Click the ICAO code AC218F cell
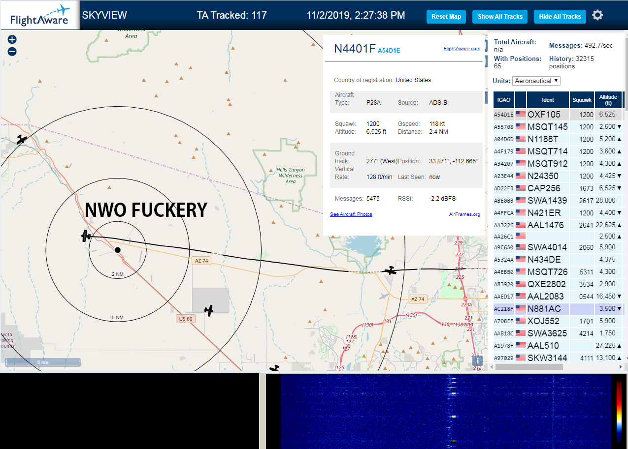The height and width of the screenshot is (449, 628). 504,309
